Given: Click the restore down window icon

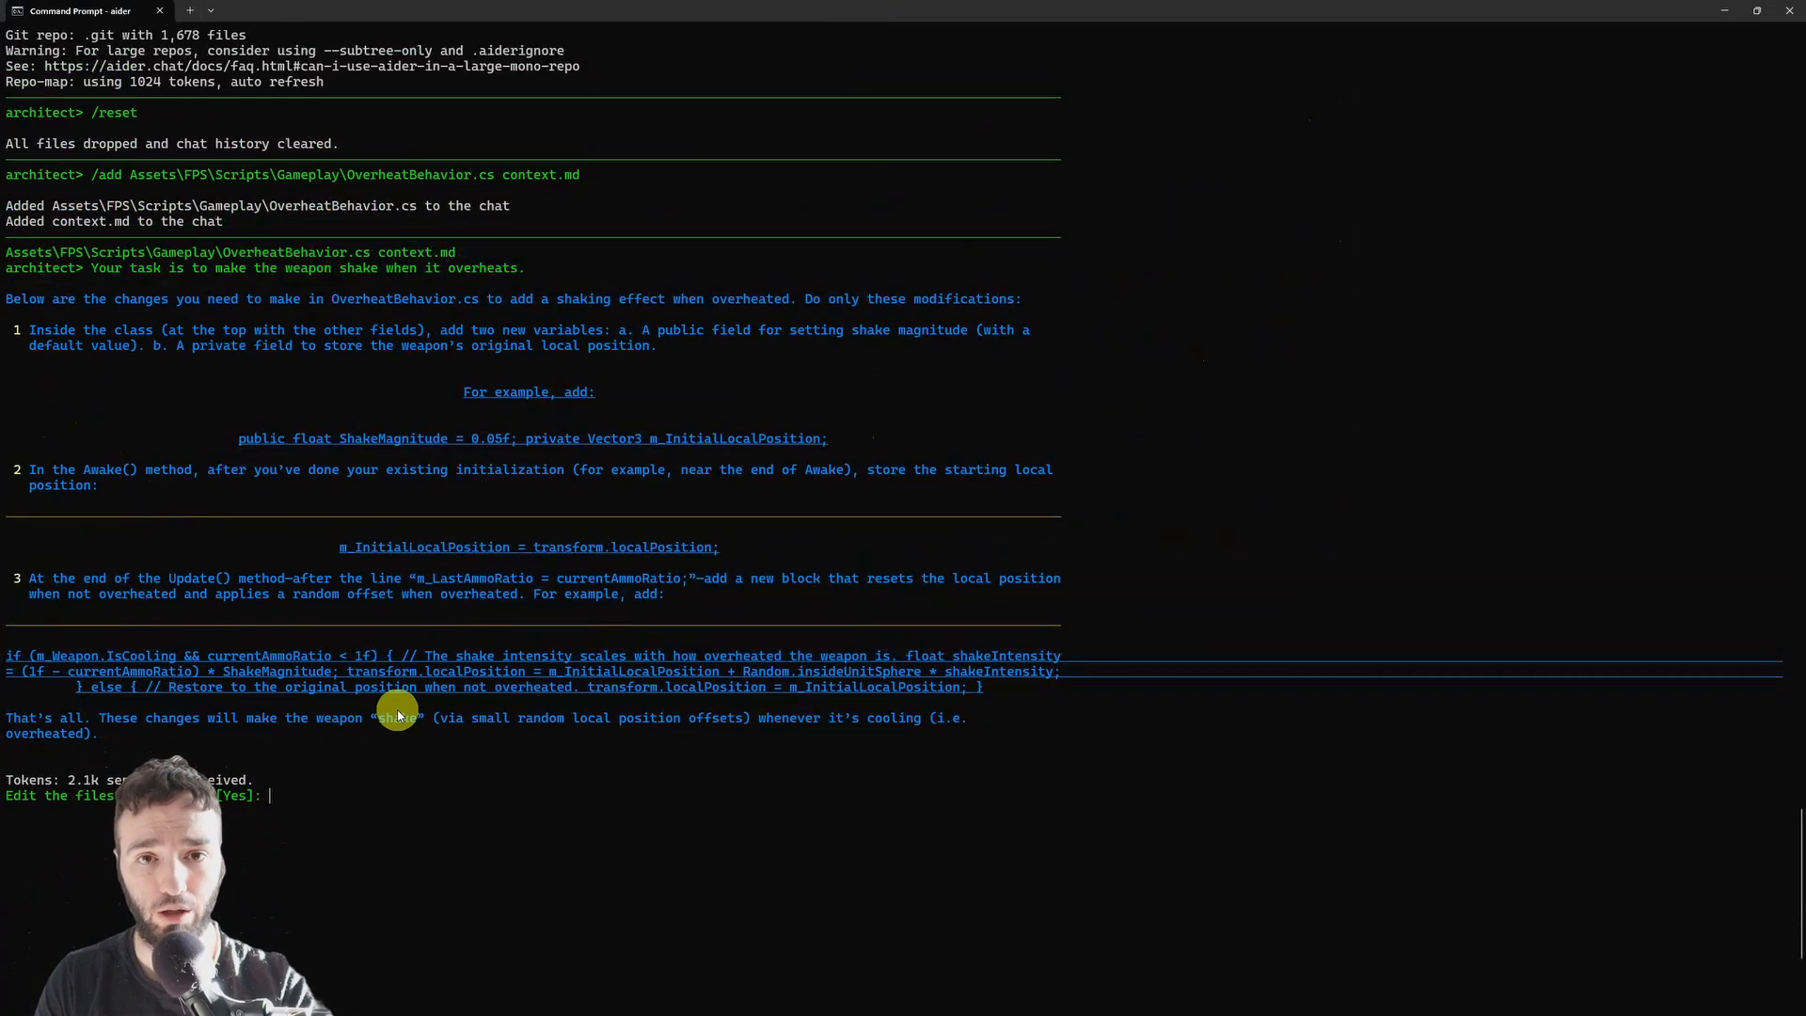Looking at the screenshot, I should 1757,10.
